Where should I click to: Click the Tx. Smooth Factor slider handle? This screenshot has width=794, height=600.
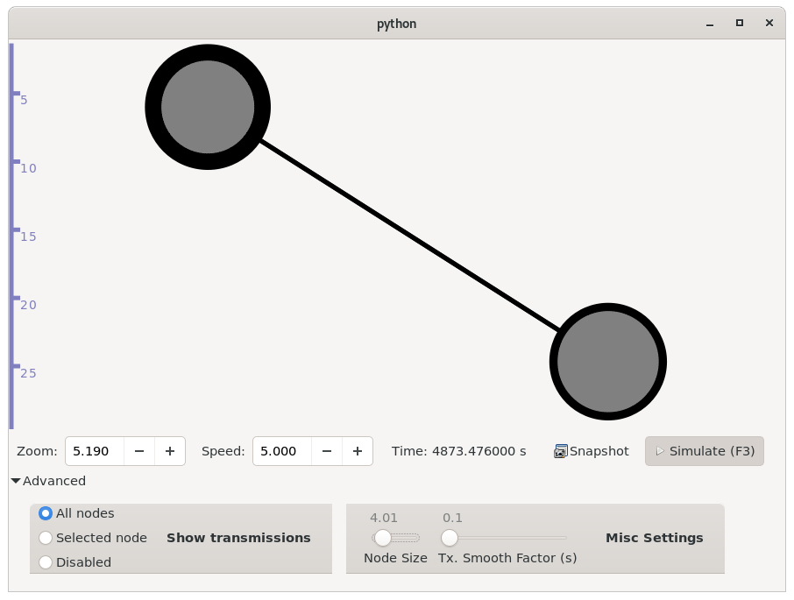tap(450, 538)
